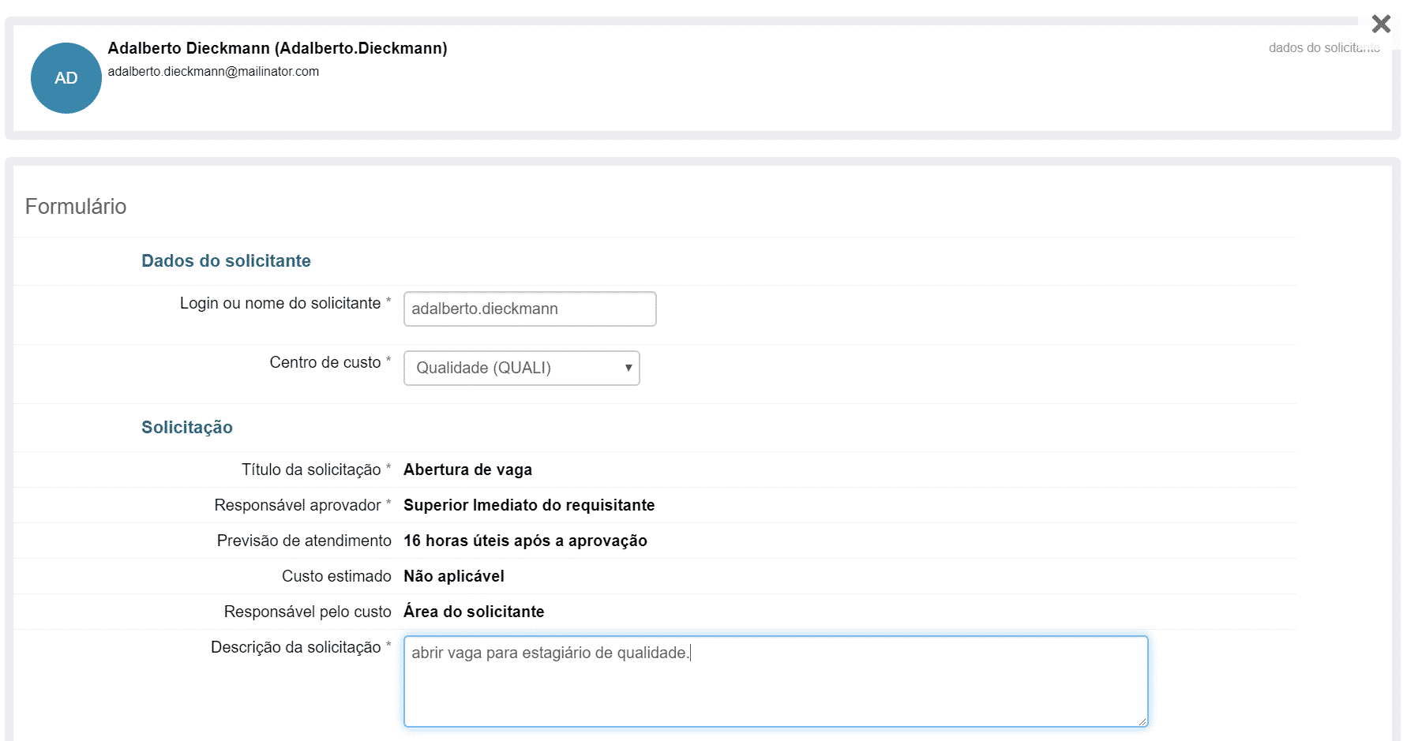This screenshot has width=1407, height=741.
Task: Click the adalberto.dieckmann@mailinator.com email
Action: click(x=213, y=71)
